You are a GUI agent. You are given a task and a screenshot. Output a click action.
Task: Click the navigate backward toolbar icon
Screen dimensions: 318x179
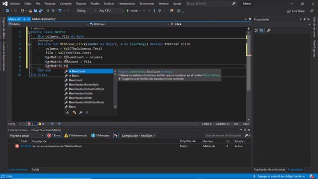point(7,10)
